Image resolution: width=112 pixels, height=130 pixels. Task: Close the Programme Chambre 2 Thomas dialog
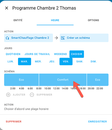7,8
